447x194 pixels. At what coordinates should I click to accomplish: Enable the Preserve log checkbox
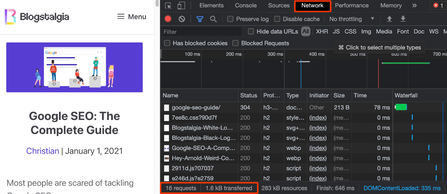coord(230,19)
